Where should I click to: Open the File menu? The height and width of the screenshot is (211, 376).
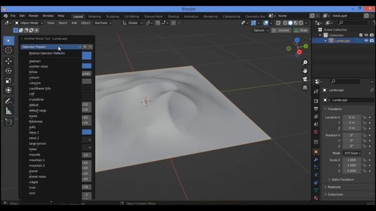click(x=13, y=16)
